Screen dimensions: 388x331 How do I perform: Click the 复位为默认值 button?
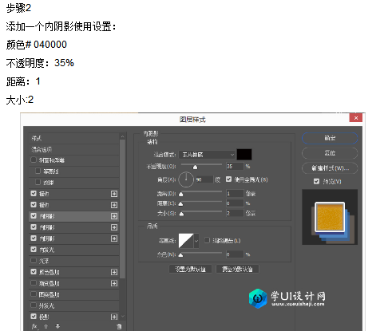point(237,269)
